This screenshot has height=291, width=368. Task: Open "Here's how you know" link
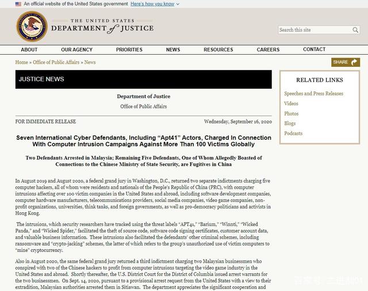152,4
